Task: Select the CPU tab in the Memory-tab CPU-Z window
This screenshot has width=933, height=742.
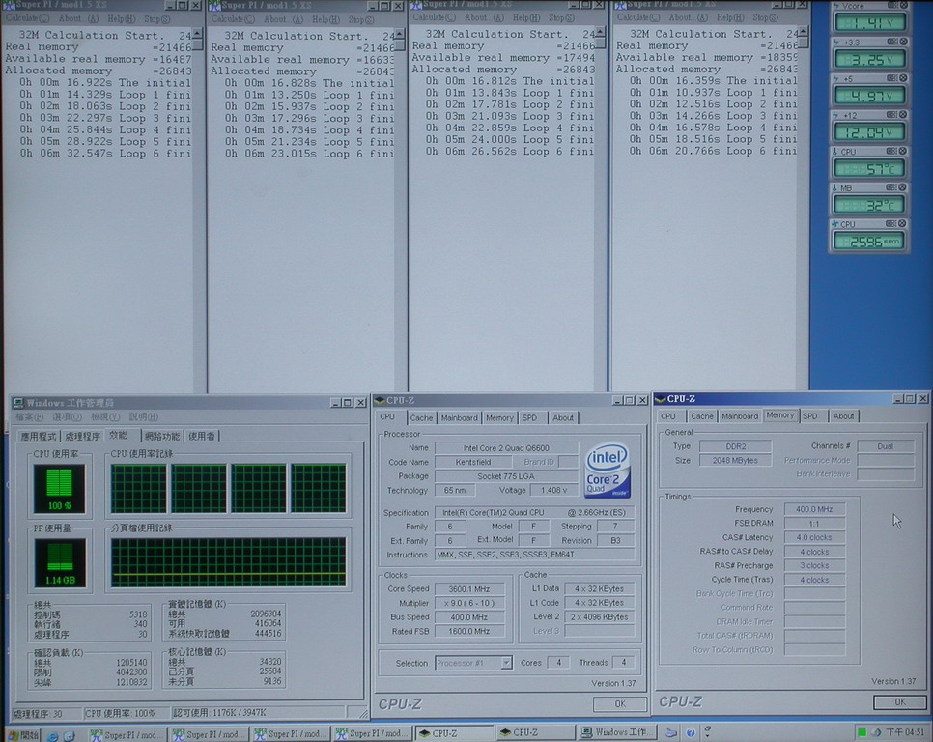Action: (x=668, y=415)
